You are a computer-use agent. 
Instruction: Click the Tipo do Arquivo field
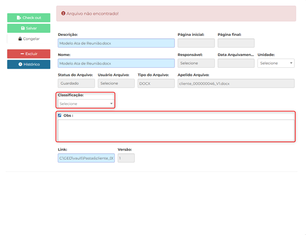[x=156, y=83]
